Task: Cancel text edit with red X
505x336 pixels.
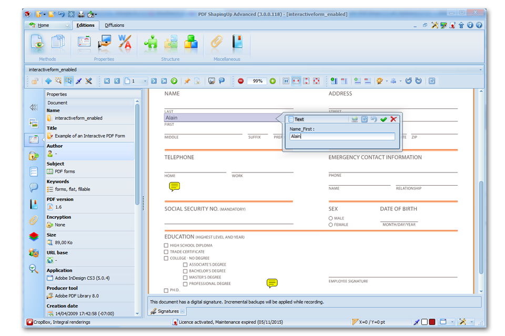Action: point(393,119)
